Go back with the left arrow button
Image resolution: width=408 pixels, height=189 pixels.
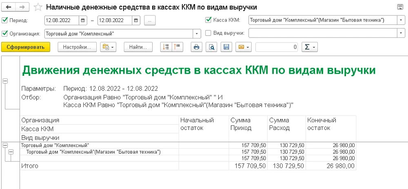click(9, 7)
